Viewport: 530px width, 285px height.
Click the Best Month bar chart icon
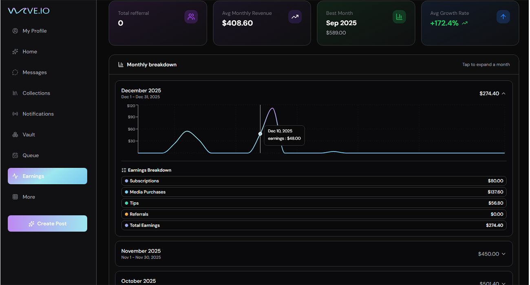[x=399, y=17]
